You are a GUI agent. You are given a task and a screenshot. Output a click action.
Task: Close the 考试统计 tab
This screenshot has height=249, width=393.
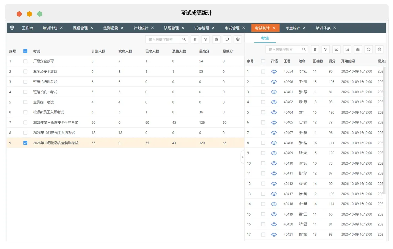274,28
